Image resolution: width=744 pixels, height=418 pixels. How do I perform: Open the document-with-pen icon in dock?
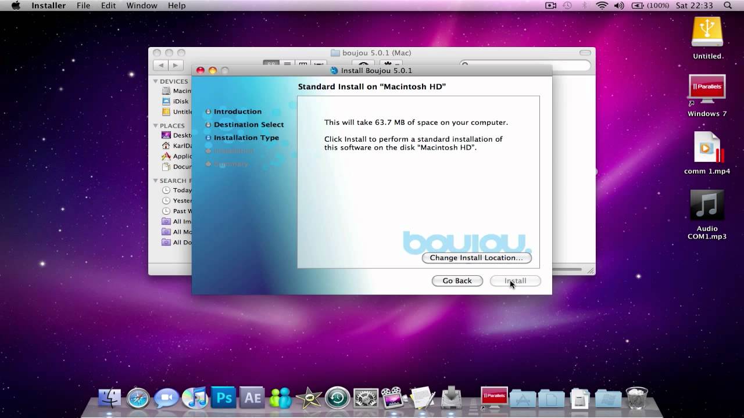coord(423,398)
